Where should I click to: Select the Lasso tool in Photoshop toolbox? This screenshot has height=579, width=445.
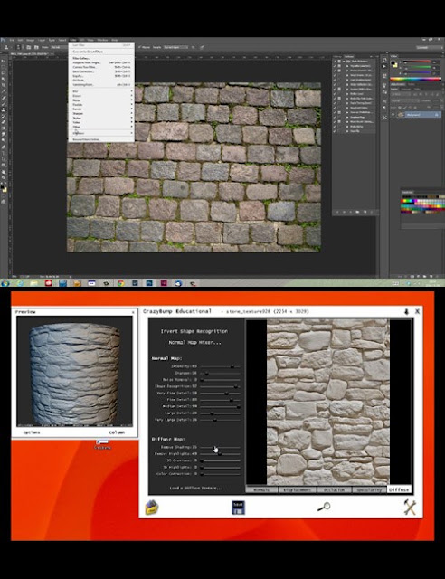tap(4, 73)
